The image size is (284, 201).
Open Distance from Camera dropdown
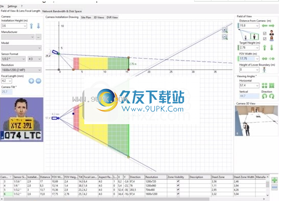point(257,25)
